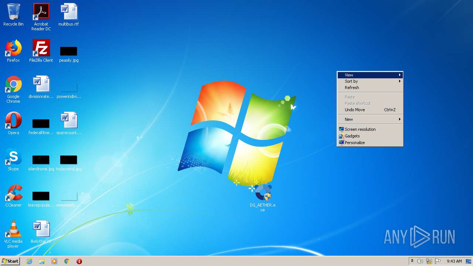Open the volume control tray icon

tap(420, 261)
